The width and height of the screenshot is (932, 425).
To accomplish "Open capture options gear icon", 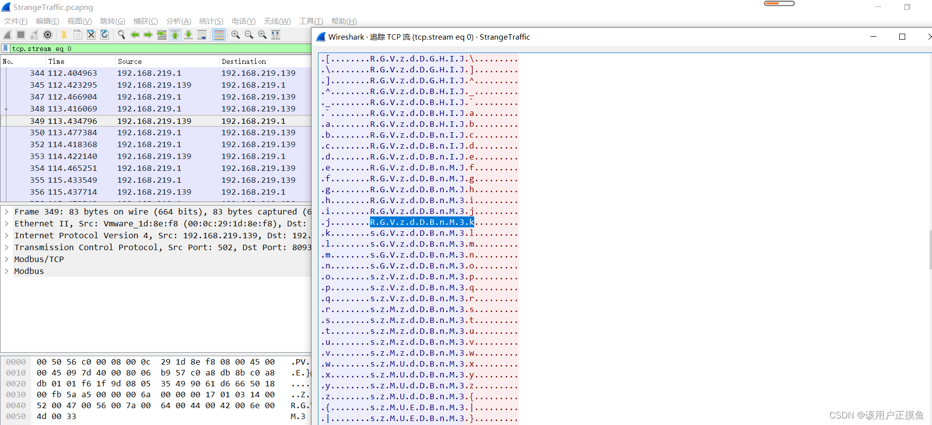I will click(48, 35).
